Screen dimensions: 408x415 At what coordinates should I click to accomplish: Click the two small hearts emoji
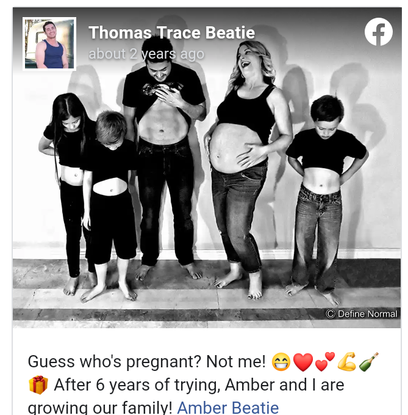click(325, 362)
